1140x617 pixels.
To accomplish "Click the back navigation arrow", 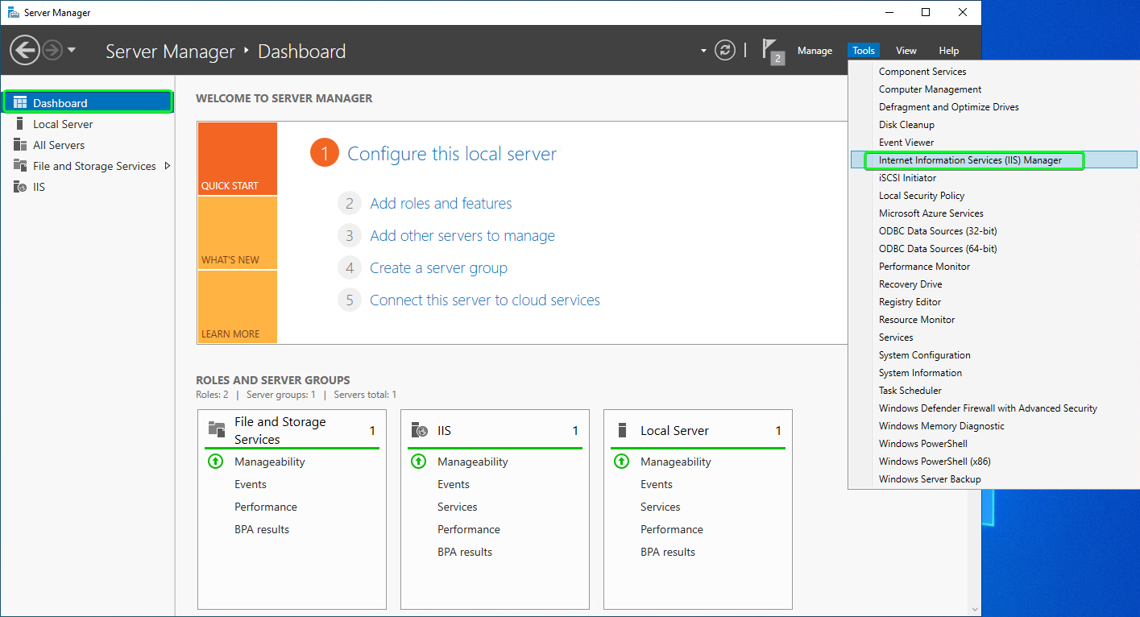I will (25, 51).
